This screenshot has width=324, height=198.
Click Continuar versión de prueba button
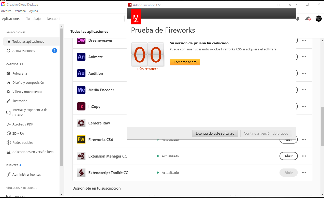click(266, 133)
